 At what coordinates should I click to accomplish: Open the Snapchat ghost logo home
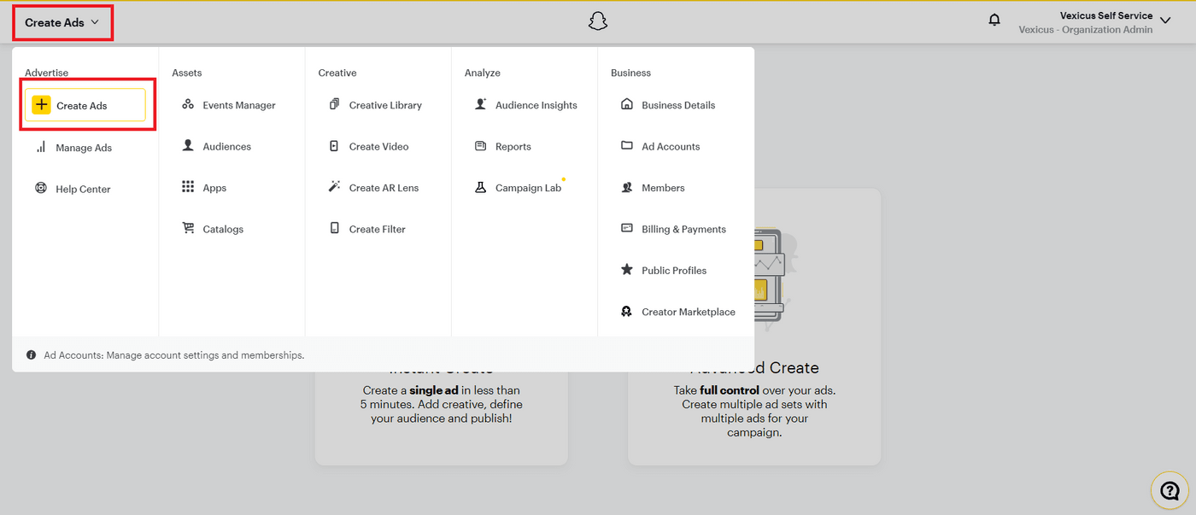point(598,20)
